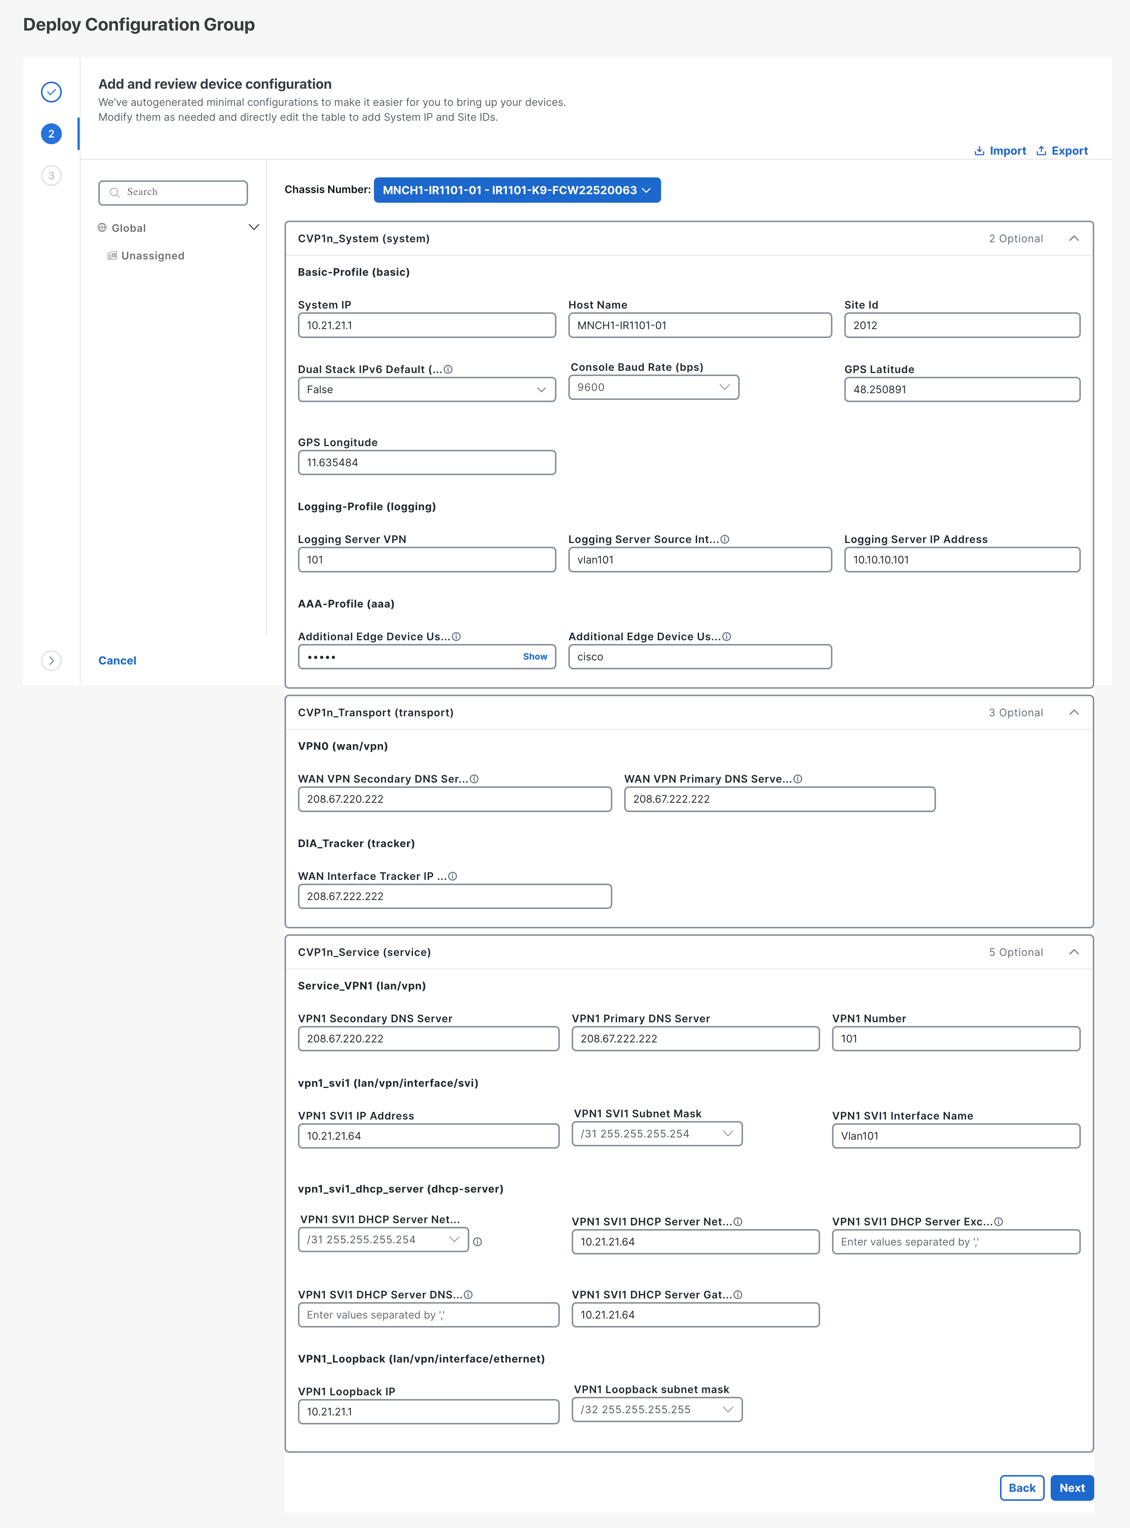Click info icon above the cisco username field
The height and width of the screenshot is (1528, 1130).
click(726, 637)
